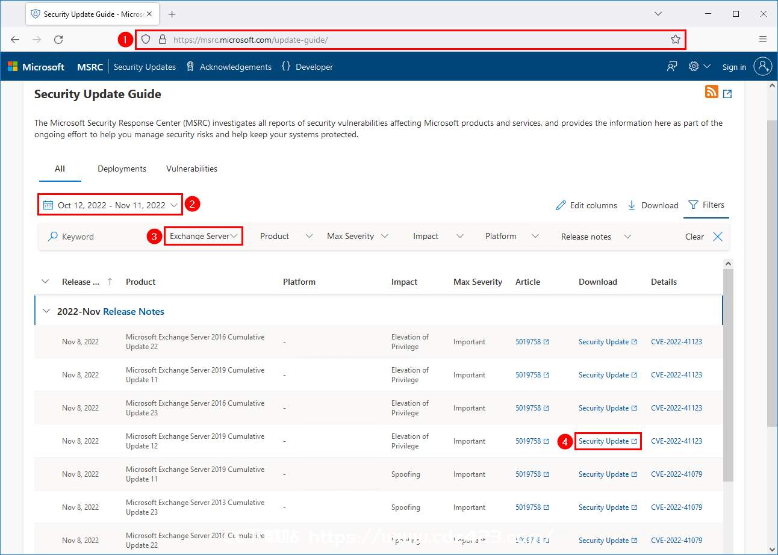
Task: Click the feedback icon in the header
Action: [x=672, y=67]
